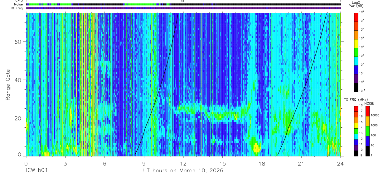The height and width of the screenshot is (177, 383).
Task: Click x-axis tick label "9"
Action: tap(144, 164)
